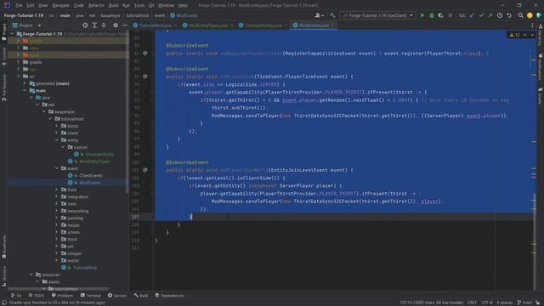The width and height of the screenshot is (544, 306).
Task: Click the editor vertical scrollbar
Action: [x=534, y=160]
